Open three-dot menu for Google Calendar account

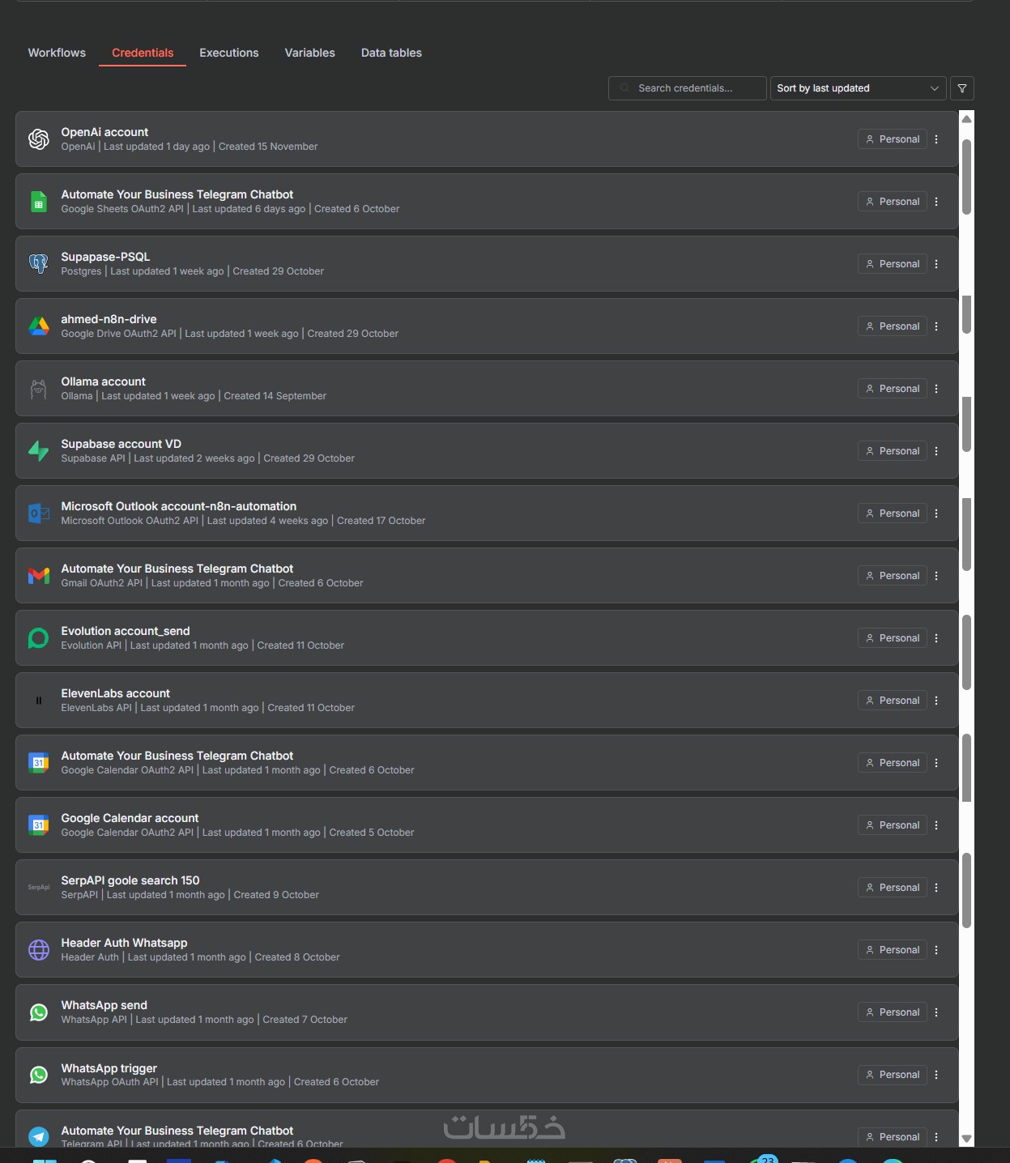(x=936, y=825)
